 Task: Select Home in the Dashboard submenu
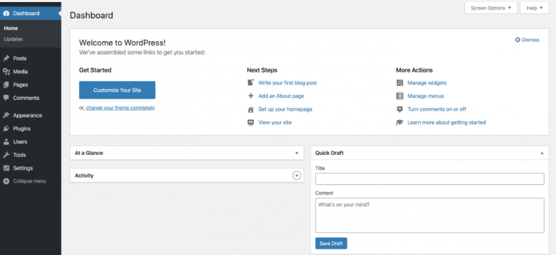(11, 28)
